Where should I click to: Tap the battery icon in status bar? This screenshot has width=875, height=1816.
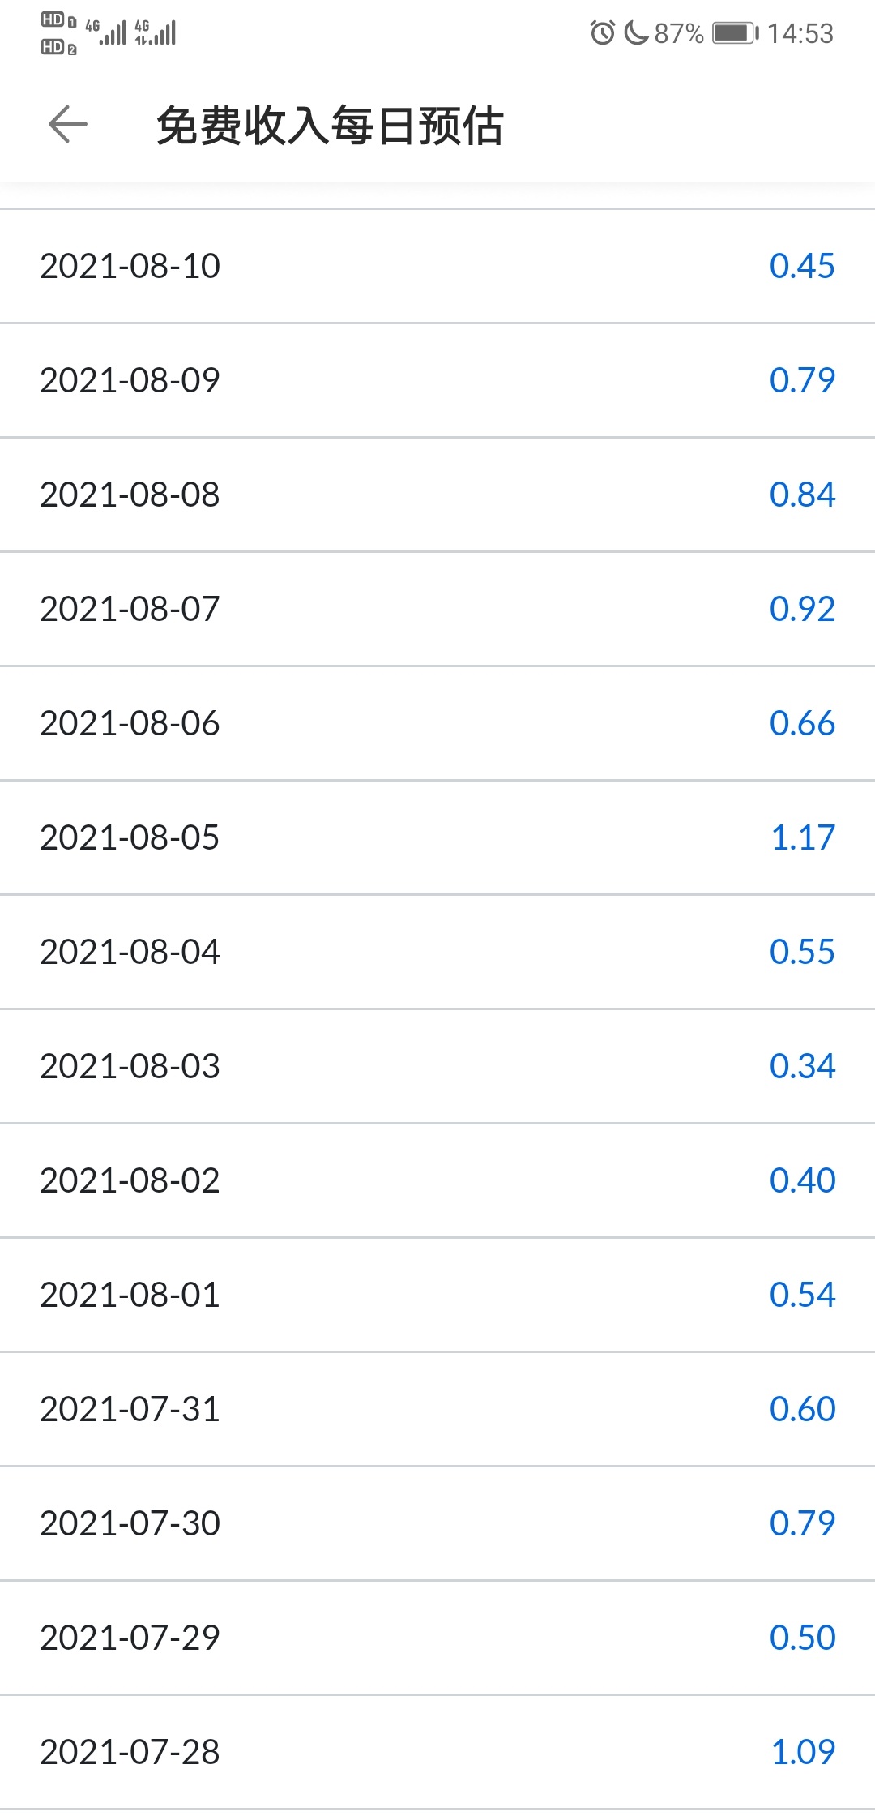pyautogui.click(x=735, y=33)
